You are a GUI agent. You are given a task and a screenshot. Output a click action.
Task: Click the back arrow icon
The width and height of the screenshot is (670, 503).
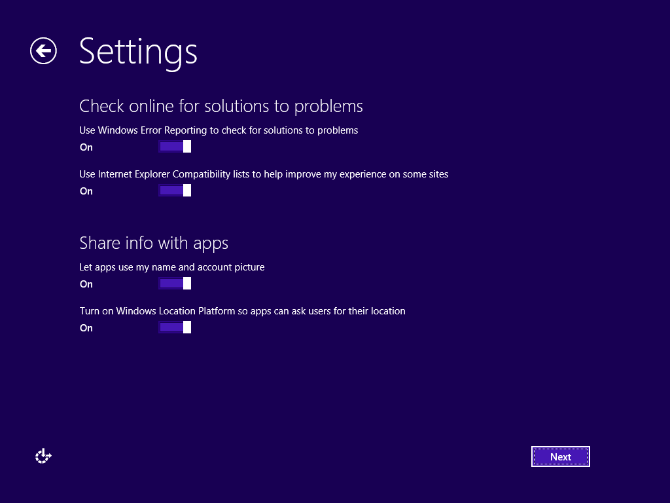43,51
